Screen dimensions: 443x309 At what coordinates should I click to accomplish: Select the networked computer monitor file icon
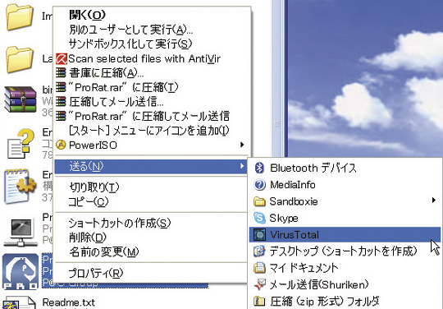click(x=21, y=232)
